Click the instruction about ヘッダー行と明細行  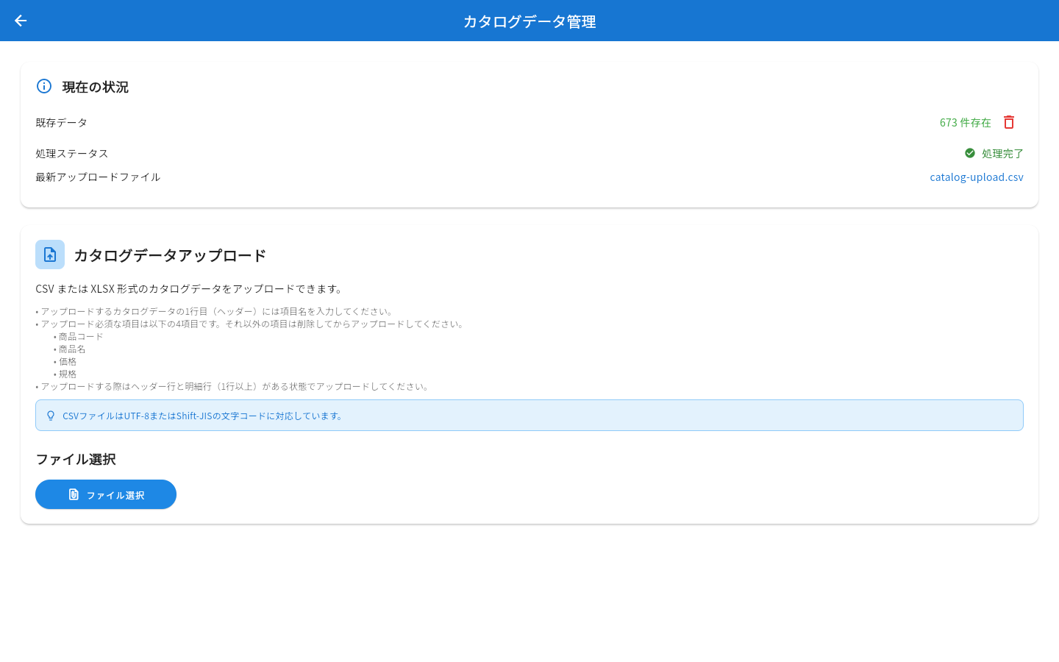pyautogui.click(x=234, y=386)
